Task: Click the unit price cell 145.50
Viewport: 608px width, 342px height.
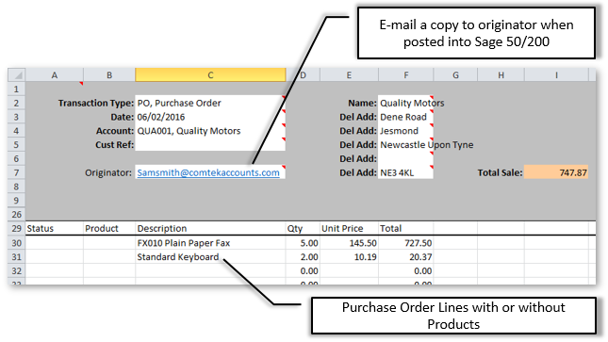Action: click(349, 243)
